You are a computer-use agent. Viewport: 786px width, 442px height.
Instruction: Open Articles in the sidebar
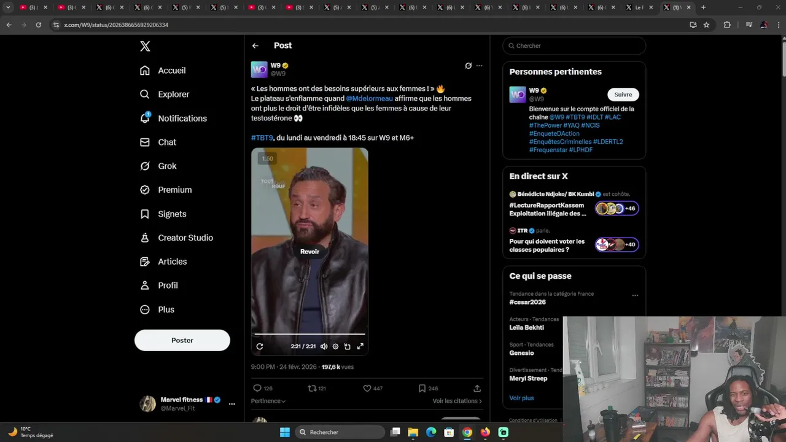click(163, 262)
